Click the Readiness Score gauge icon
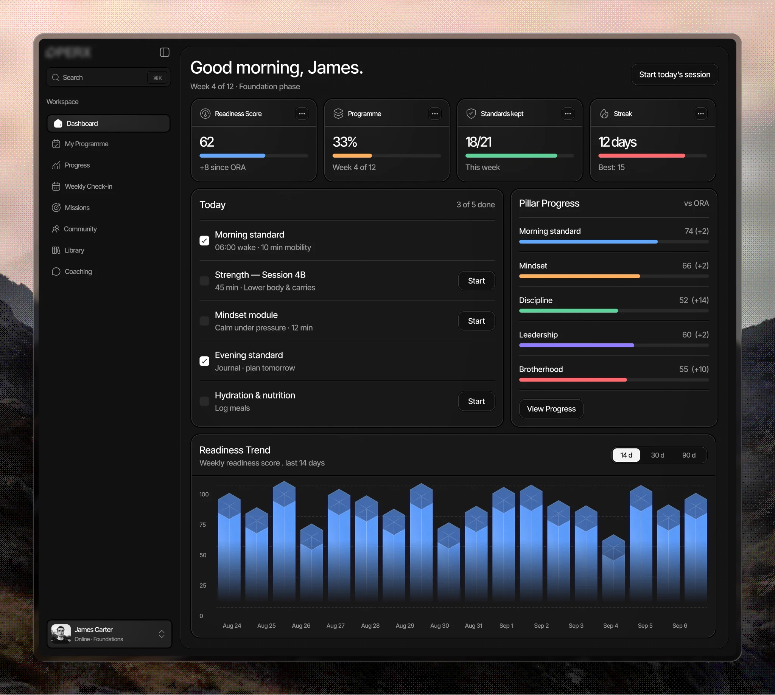775x695 pixels. [x=205, y=114]
